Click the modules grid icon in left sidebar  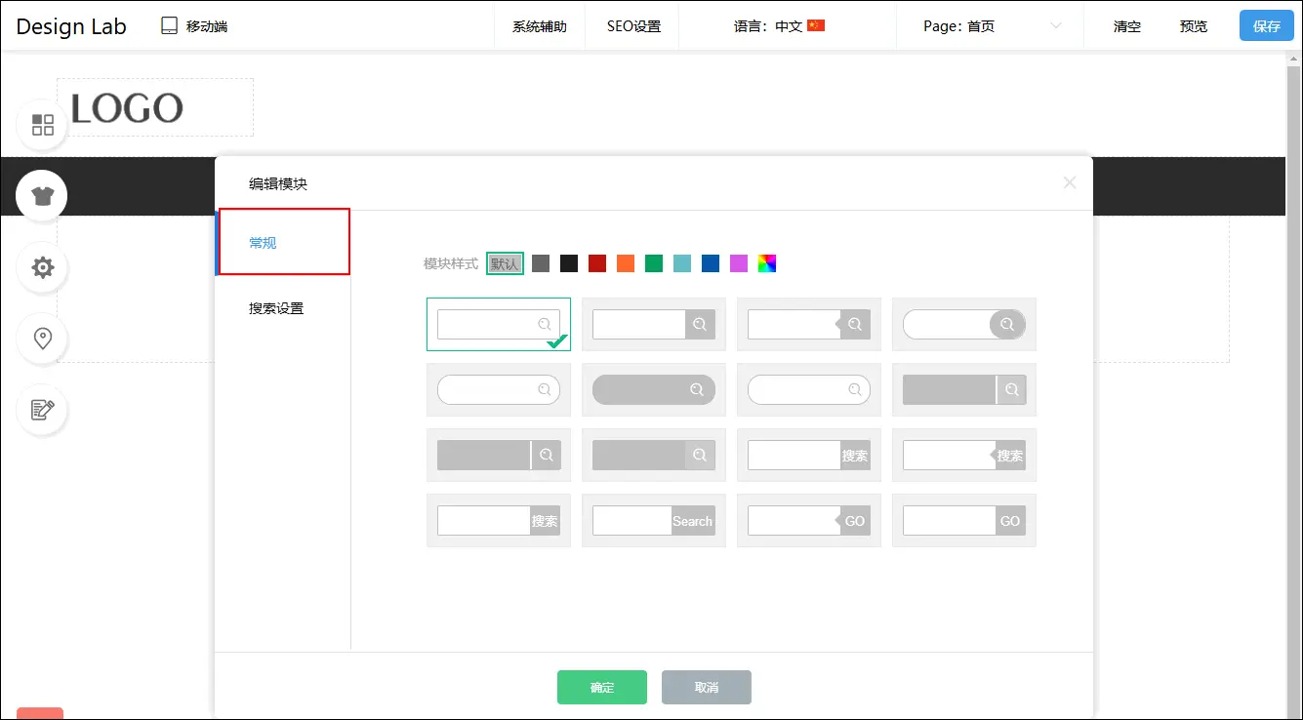coord(42,125)
